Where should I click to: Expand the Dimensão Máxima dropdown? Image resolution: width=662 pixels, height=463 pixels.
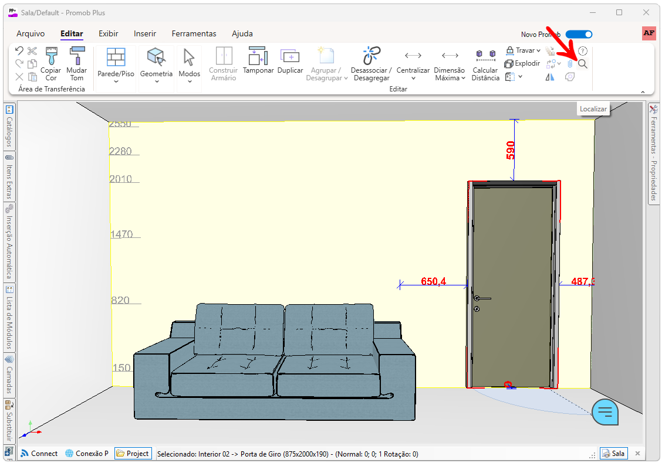pos(463,78)
